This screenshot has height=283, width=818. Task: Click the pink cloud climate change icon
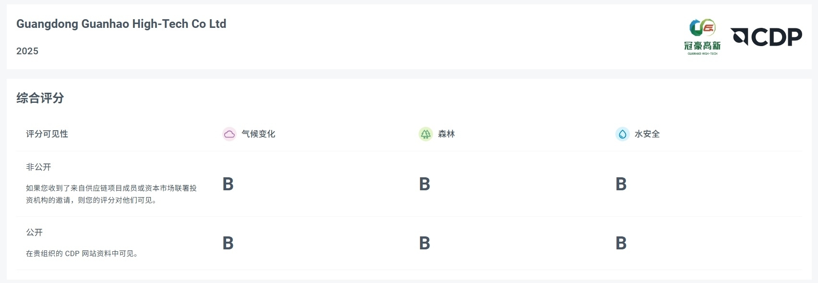tap(229, 134)
